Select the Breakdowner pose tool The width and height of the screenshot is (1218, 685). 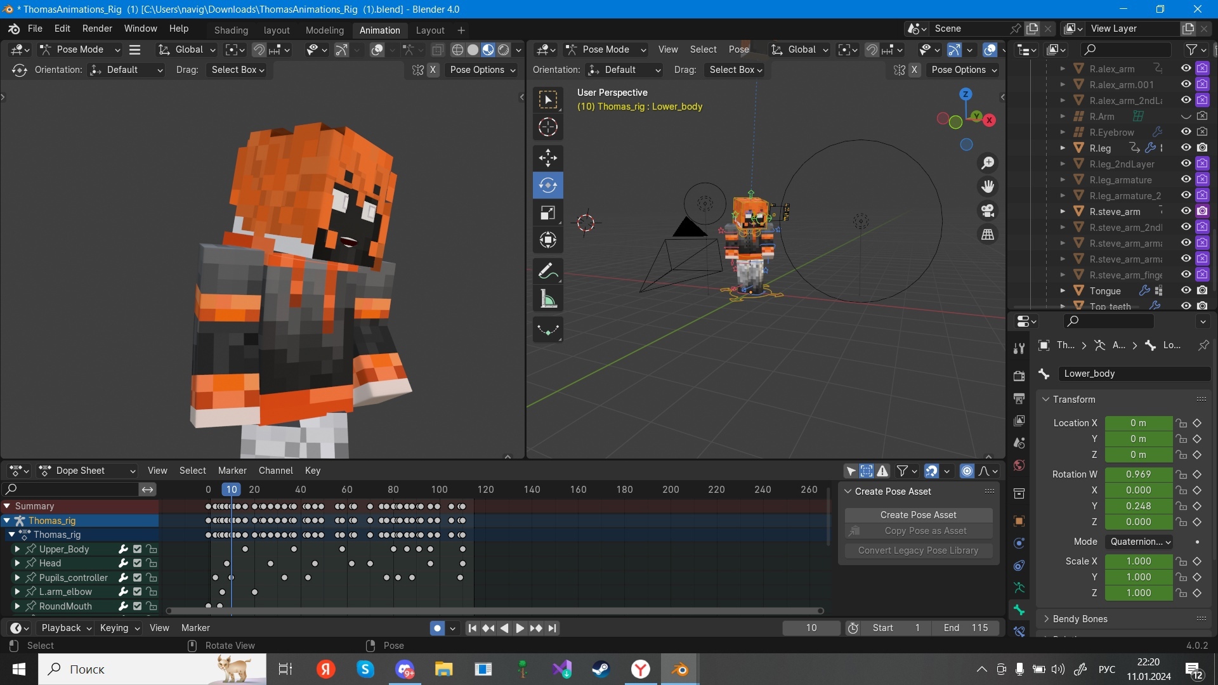click(548, 329)
